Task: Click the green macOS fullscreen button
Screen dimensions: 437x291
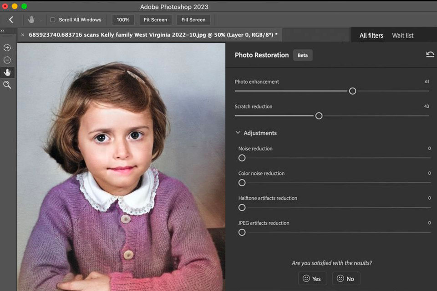Action: click(24, 6)
